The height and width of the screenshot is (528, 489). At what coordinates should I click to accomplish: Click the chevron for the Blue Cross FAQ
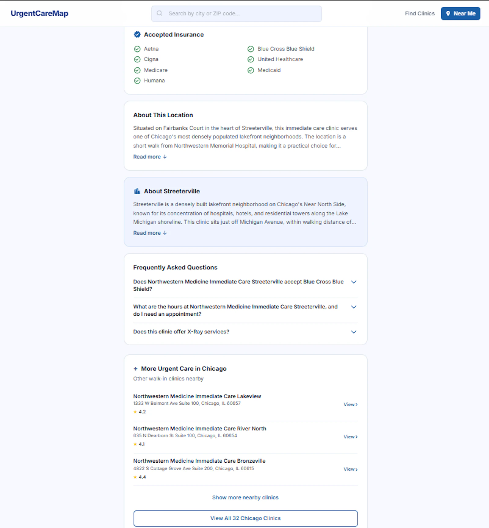(x=354, y=282)
